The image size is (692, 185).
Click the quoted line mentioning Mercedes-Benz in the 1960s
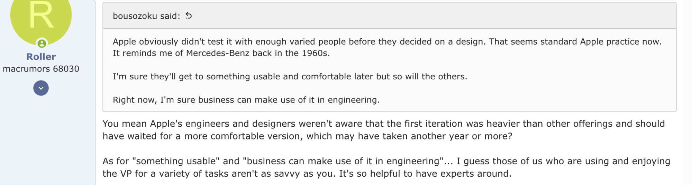pyautogui.click(x=221, y=53)
